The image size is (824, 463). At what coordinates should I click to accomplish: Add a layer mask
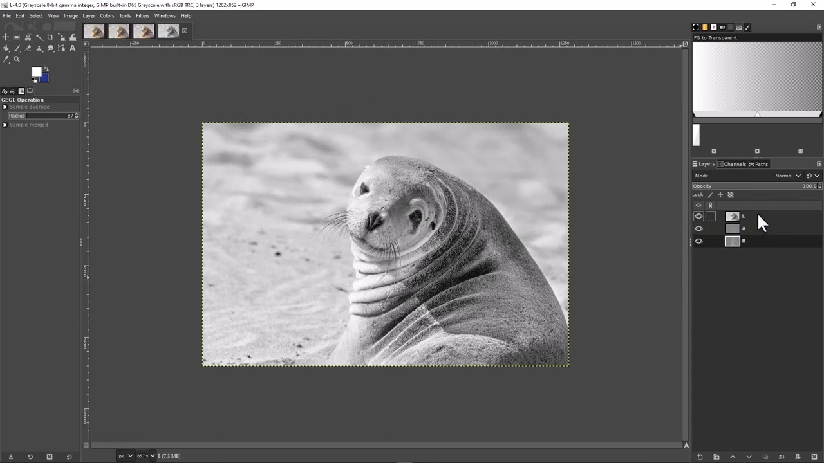[x=798, y=457]
